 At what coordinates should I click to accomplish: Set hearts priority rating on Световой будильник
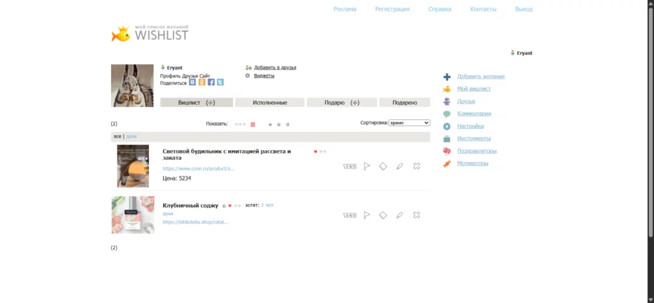320,151
